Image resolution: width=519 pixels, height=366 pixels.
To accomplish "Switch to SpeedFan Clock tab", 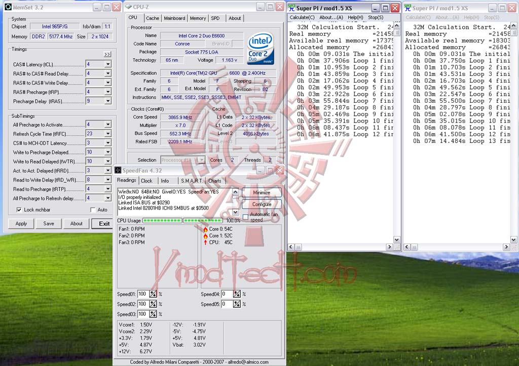I will pyautogui.click(x=146, y=181).
